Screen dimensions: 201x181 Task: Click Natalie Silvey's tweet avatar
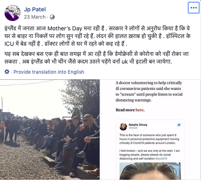123,126
